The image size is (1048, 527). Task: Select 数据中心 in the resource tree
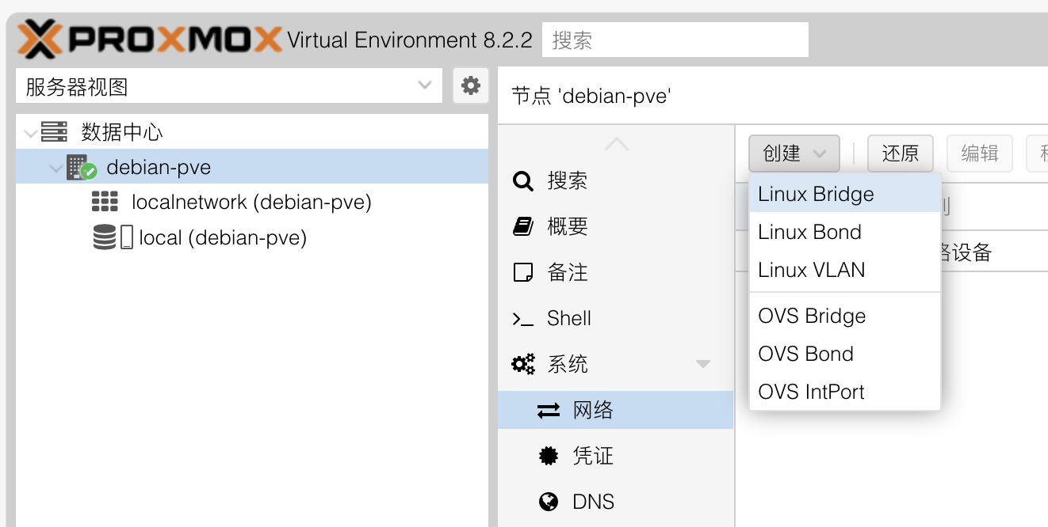[252, 132]
